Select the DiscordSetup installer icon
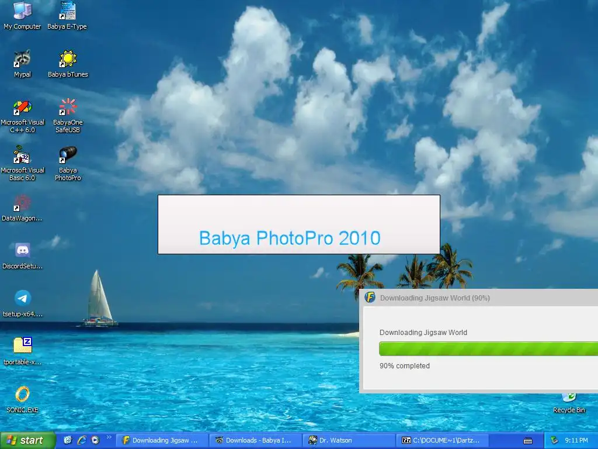This screenshot has width=598, height=449. tap(22, 256)
